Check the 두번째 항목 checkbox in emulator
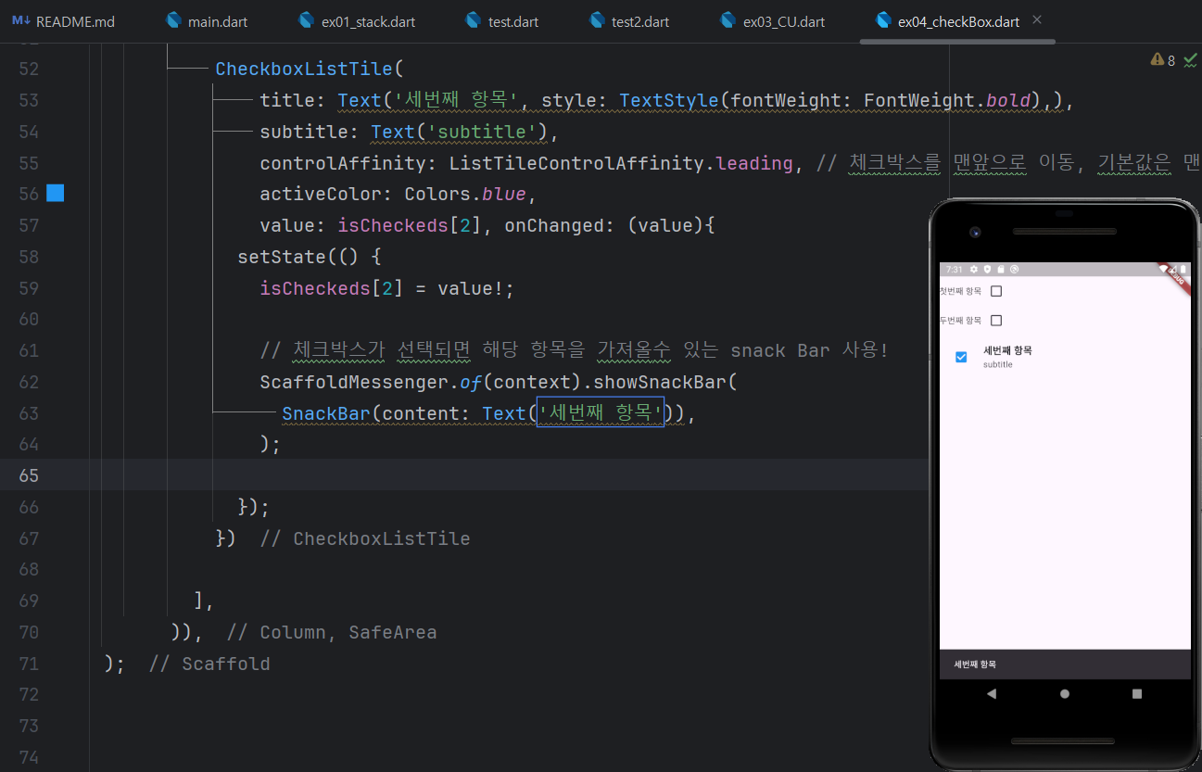This screenshot has height=772, width=1202. coord(996,321)
